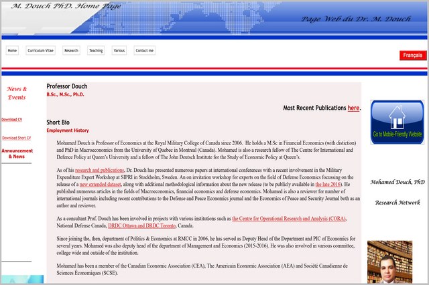
Task: Follow the 'research and publications' link
Action: 100,170
